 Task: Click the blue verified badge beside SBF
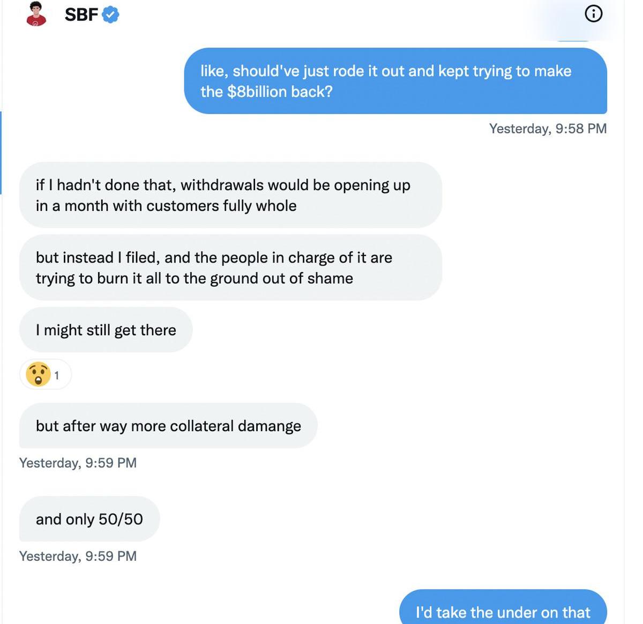tap(110, 14)
